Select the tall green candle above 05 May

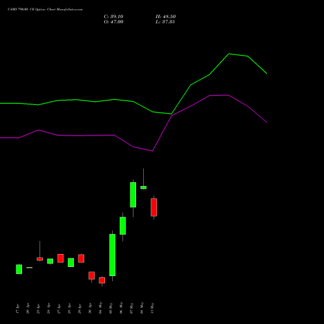112,255
